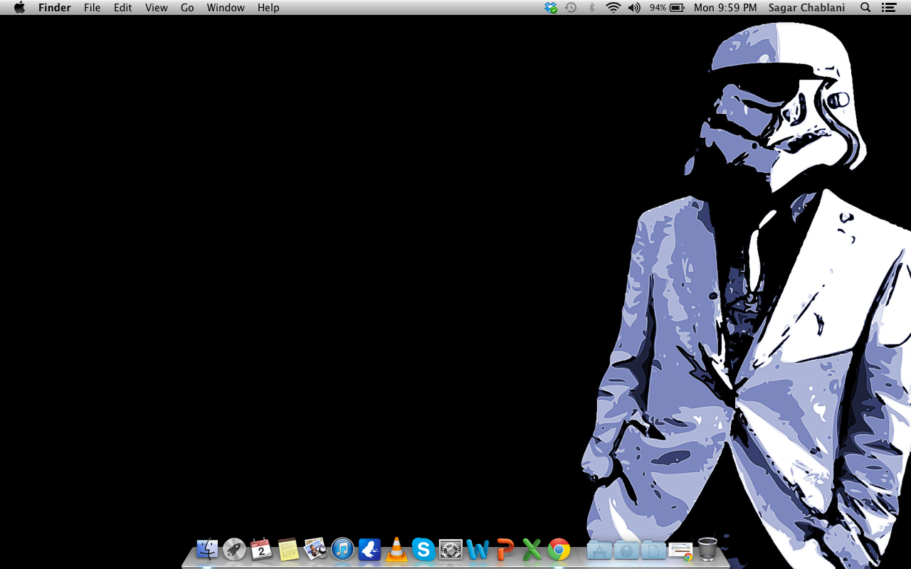Open the Apple menu

point(19,8)
